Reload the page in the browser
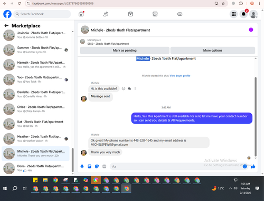The height and width of the screenshot is (201, 264). 20,3
